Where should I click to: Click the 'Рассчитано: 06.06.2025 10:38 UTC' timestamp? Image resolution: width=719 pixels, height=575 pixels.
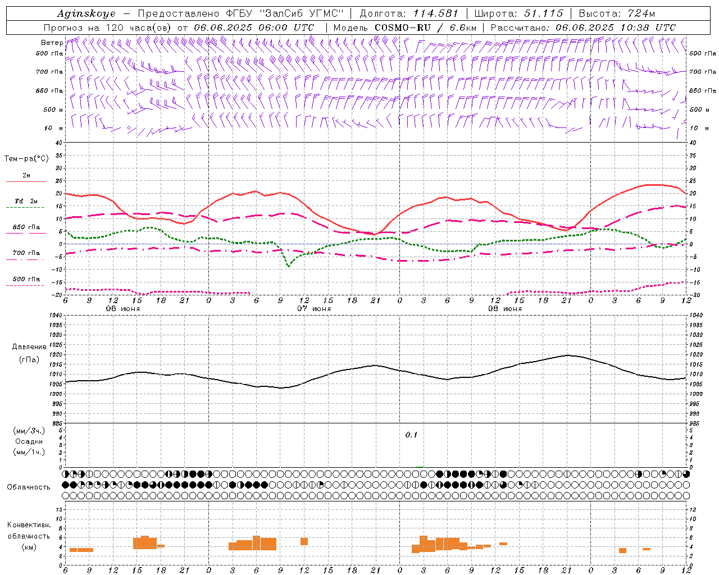pyautogui.click(x=583, y=28)
